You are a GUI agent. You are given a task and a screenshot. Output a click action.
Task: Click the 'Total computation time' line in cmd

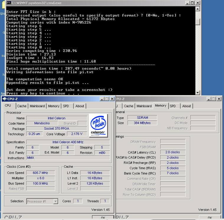click(x=68, y=69)
